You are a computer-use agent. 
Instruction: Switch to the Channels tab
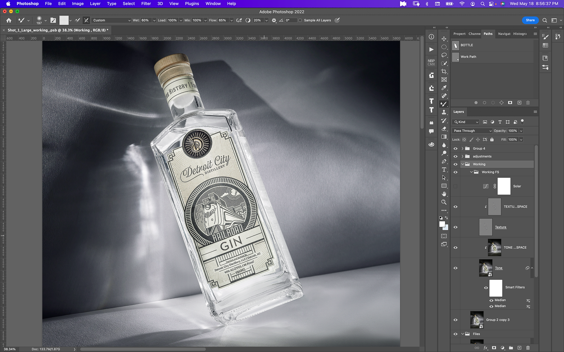coord(474,34)
